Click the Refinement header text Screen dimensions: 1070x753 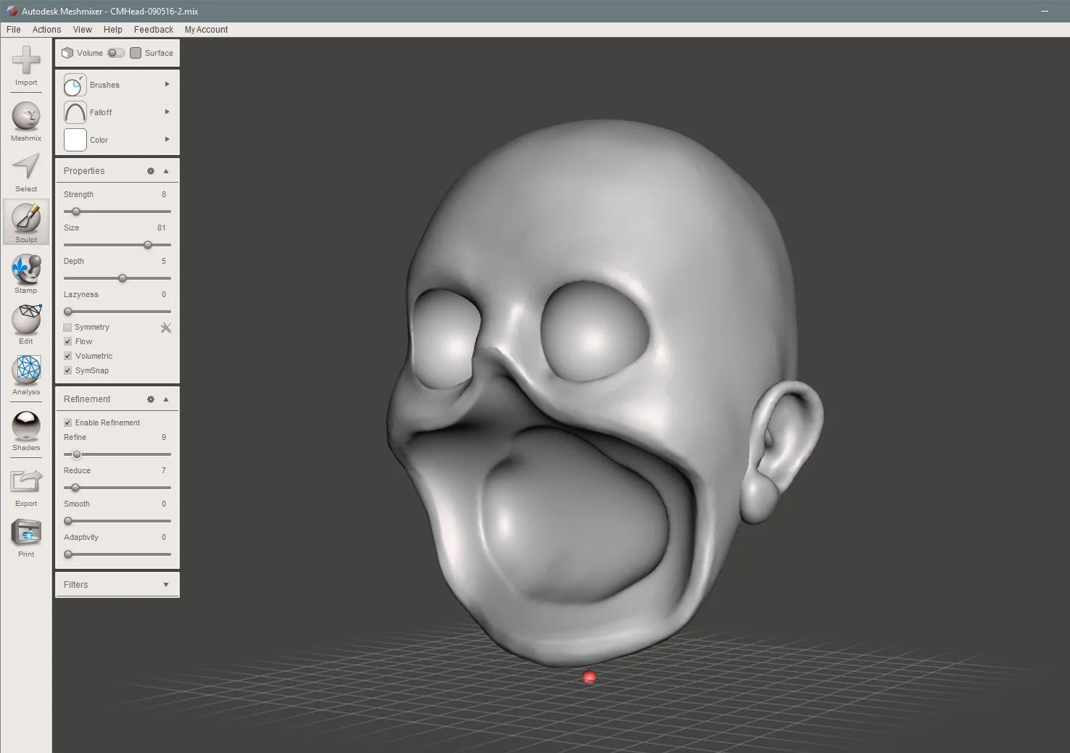[x=87, y=399]
